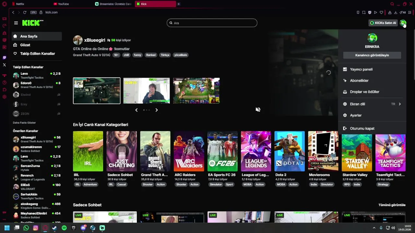Go to previous featured stream arrow

point(136,110)
